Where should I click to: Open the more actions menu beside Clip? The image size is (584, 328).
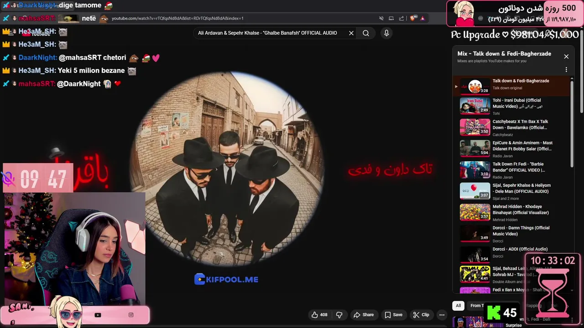click(x=442, y=315)
